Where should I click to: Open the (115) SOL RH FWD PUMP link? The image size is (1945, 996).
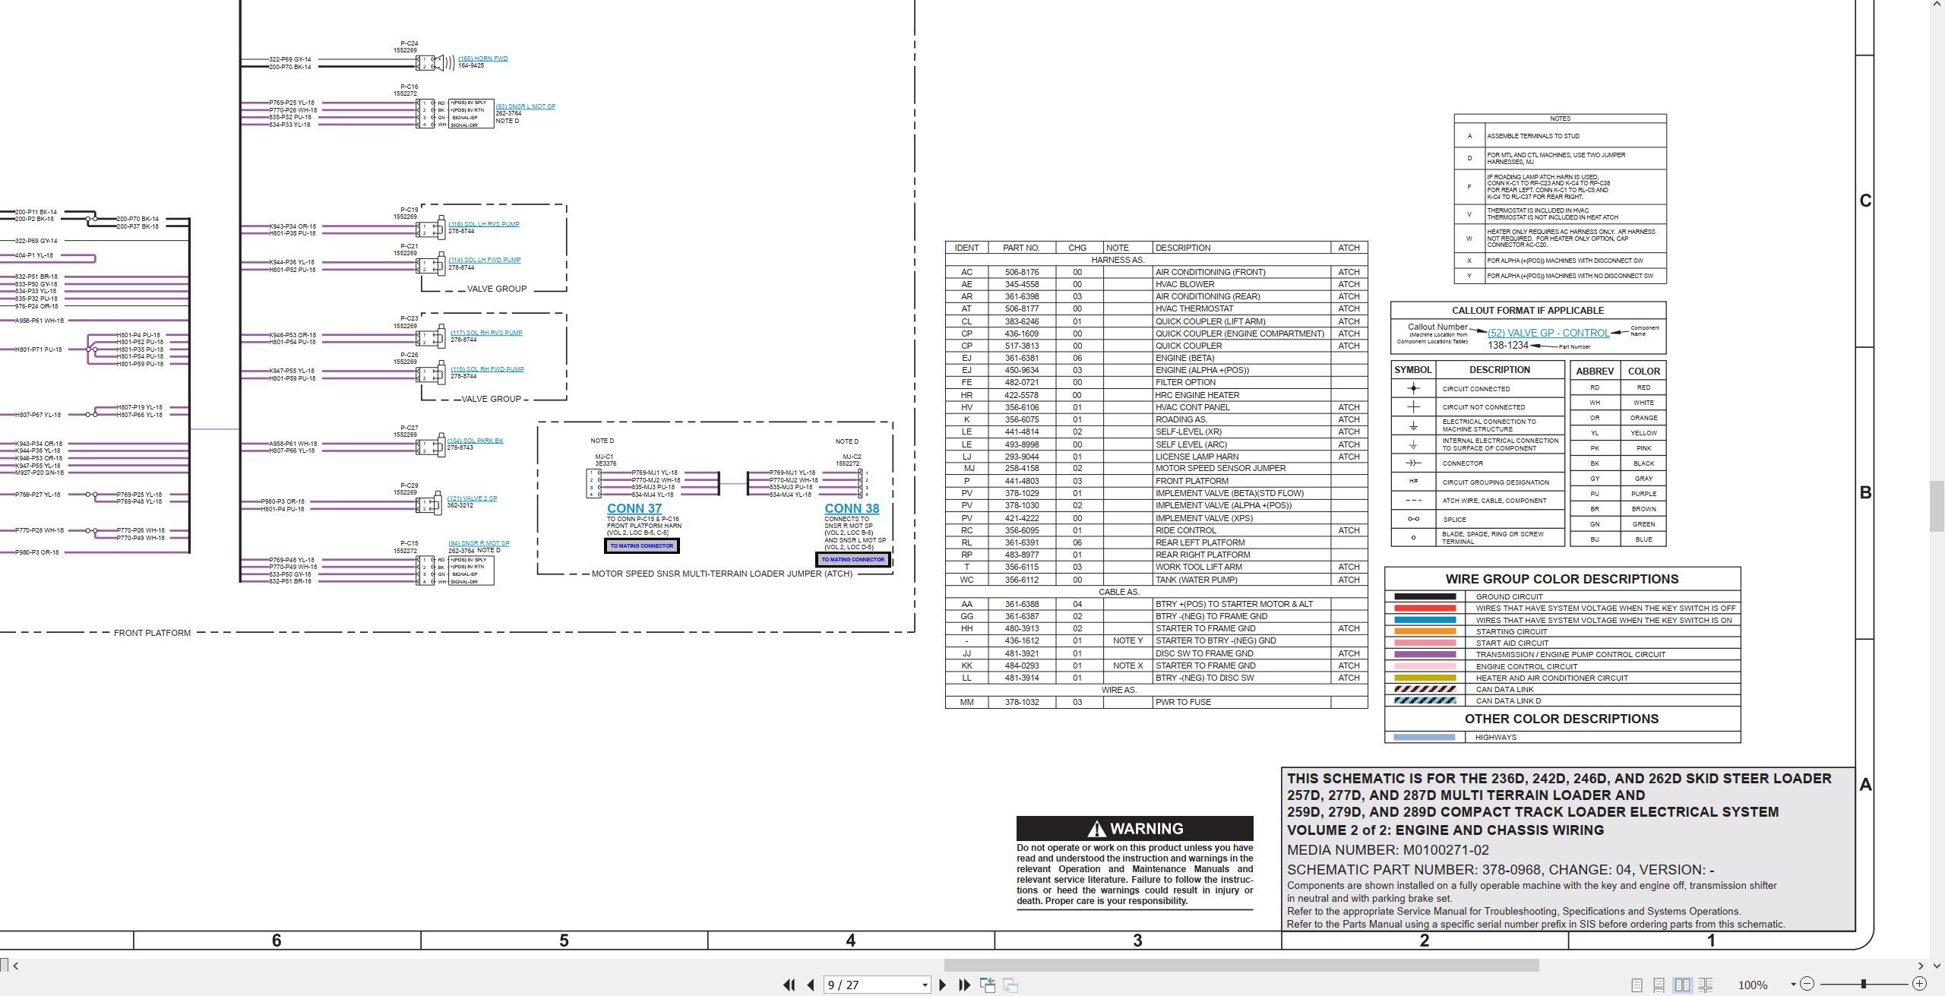(487, 369)
